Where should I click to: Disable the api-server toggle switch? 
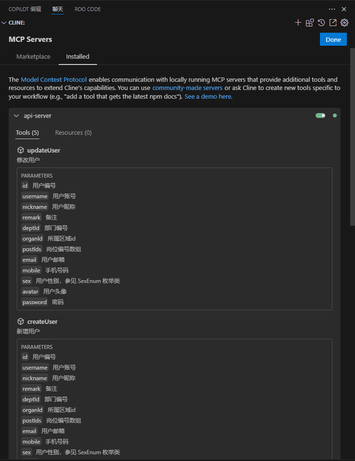tap(320, 115)
